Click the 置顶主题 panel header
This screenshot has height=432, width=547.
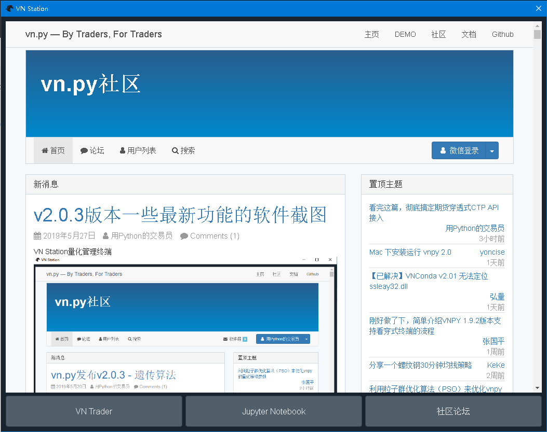tap(437, 184)
